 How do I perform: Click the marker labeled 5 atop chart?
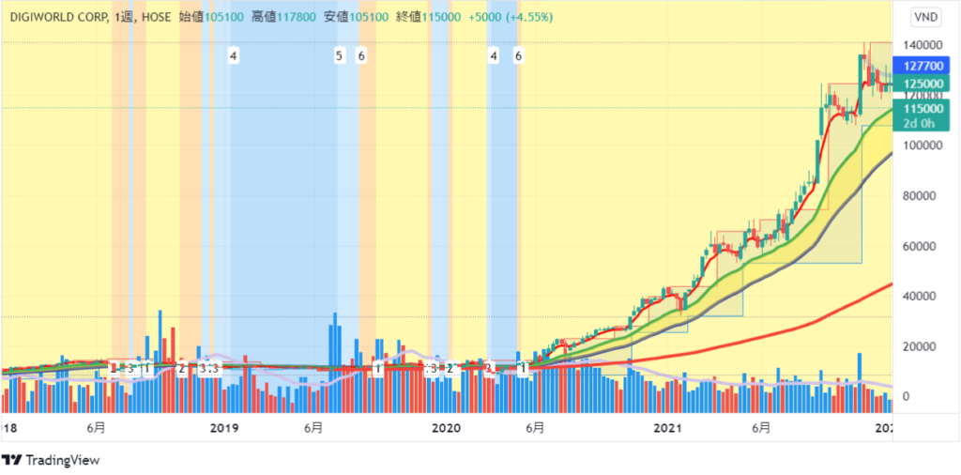[x=339, y=56]
